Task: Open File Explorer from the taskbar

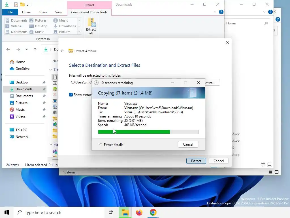Action: (x=125, y=212)
